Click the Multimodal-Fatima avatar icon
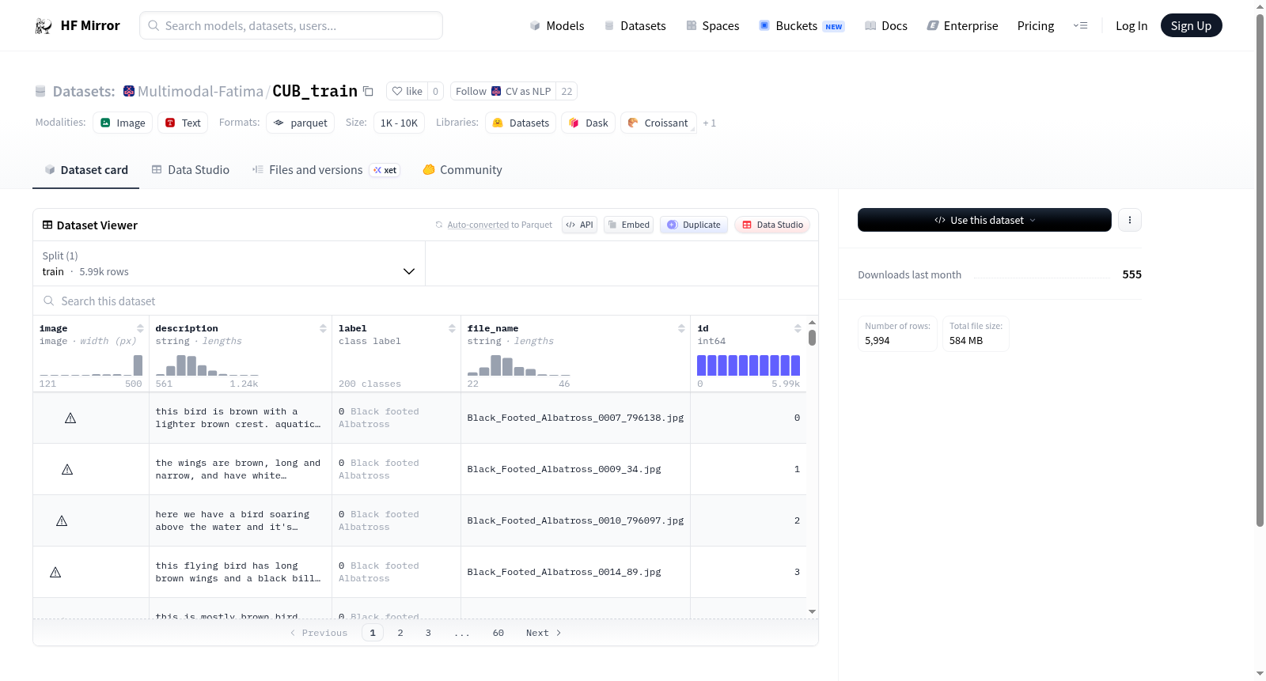The image size is (1266, 681). (129, 91)
